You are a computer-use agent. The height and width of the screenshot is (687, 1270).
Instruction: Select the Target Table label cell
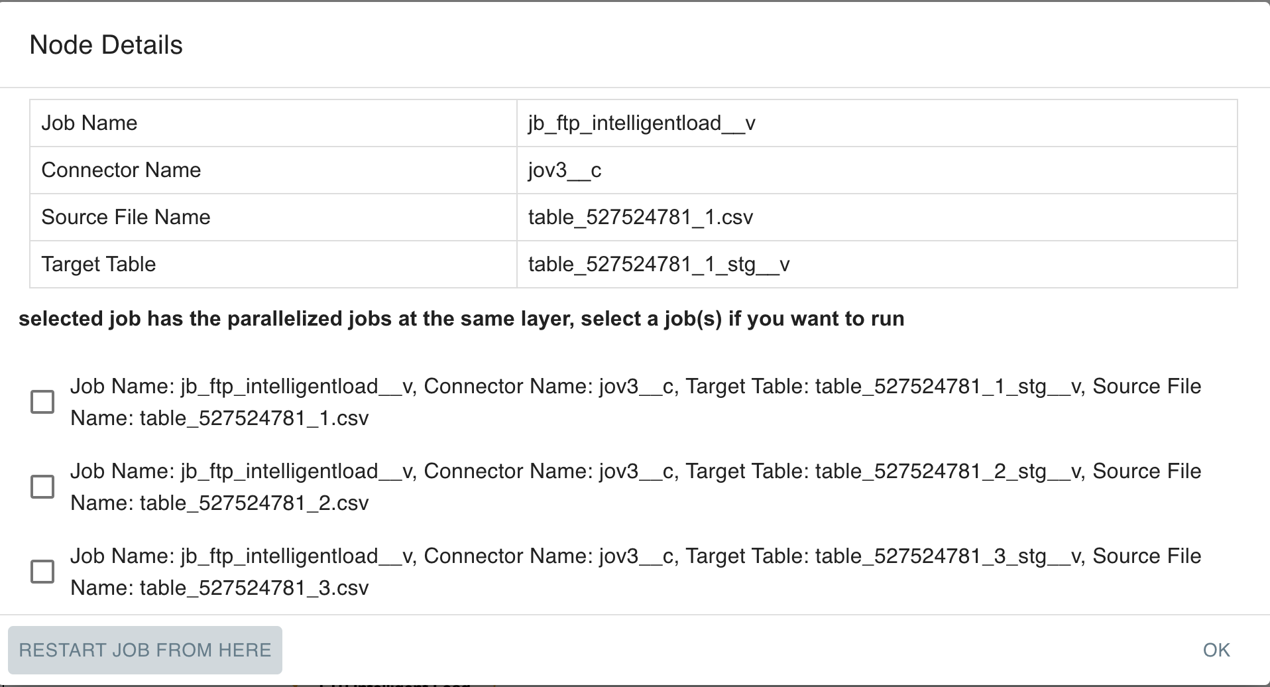pyautogui.click(x=99, y=265)
